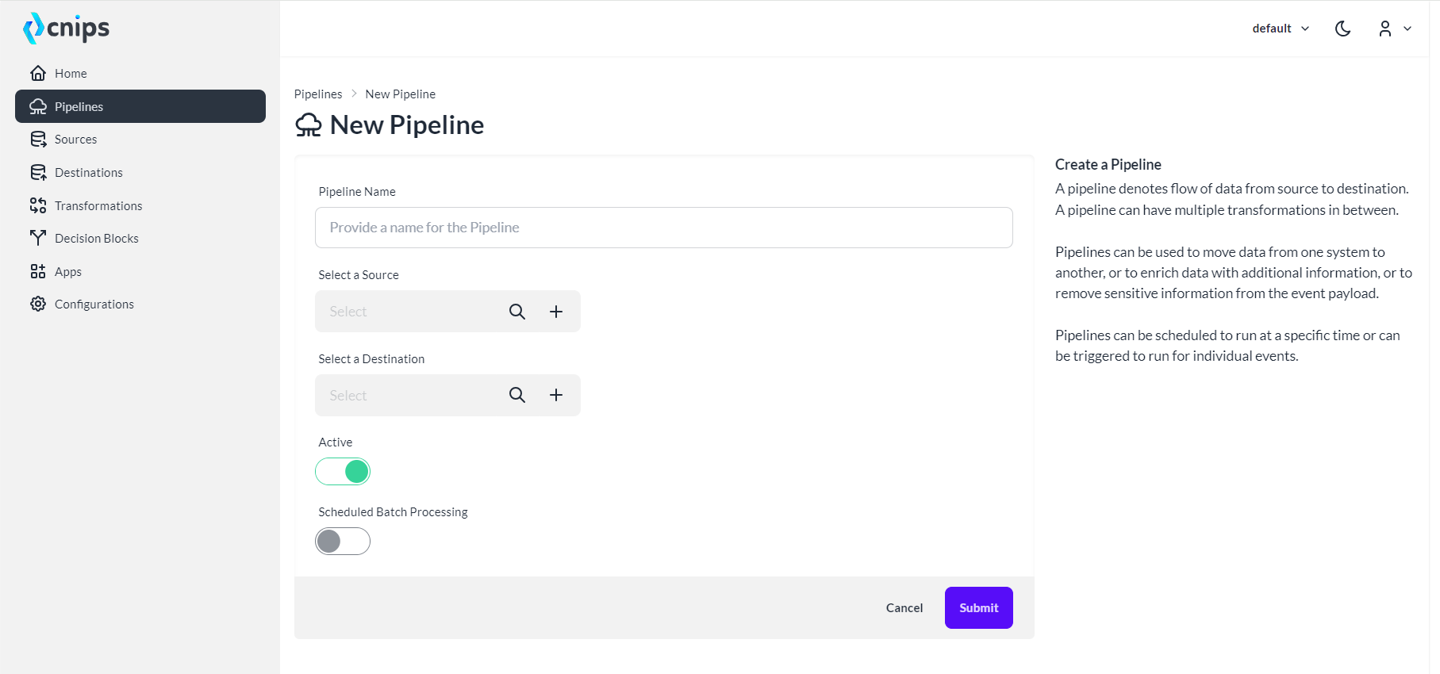Image resolution: width=1440 pixels, height=674 pixels.
Task: Click the Pipelines breadcrumb link
Action: 318,94
